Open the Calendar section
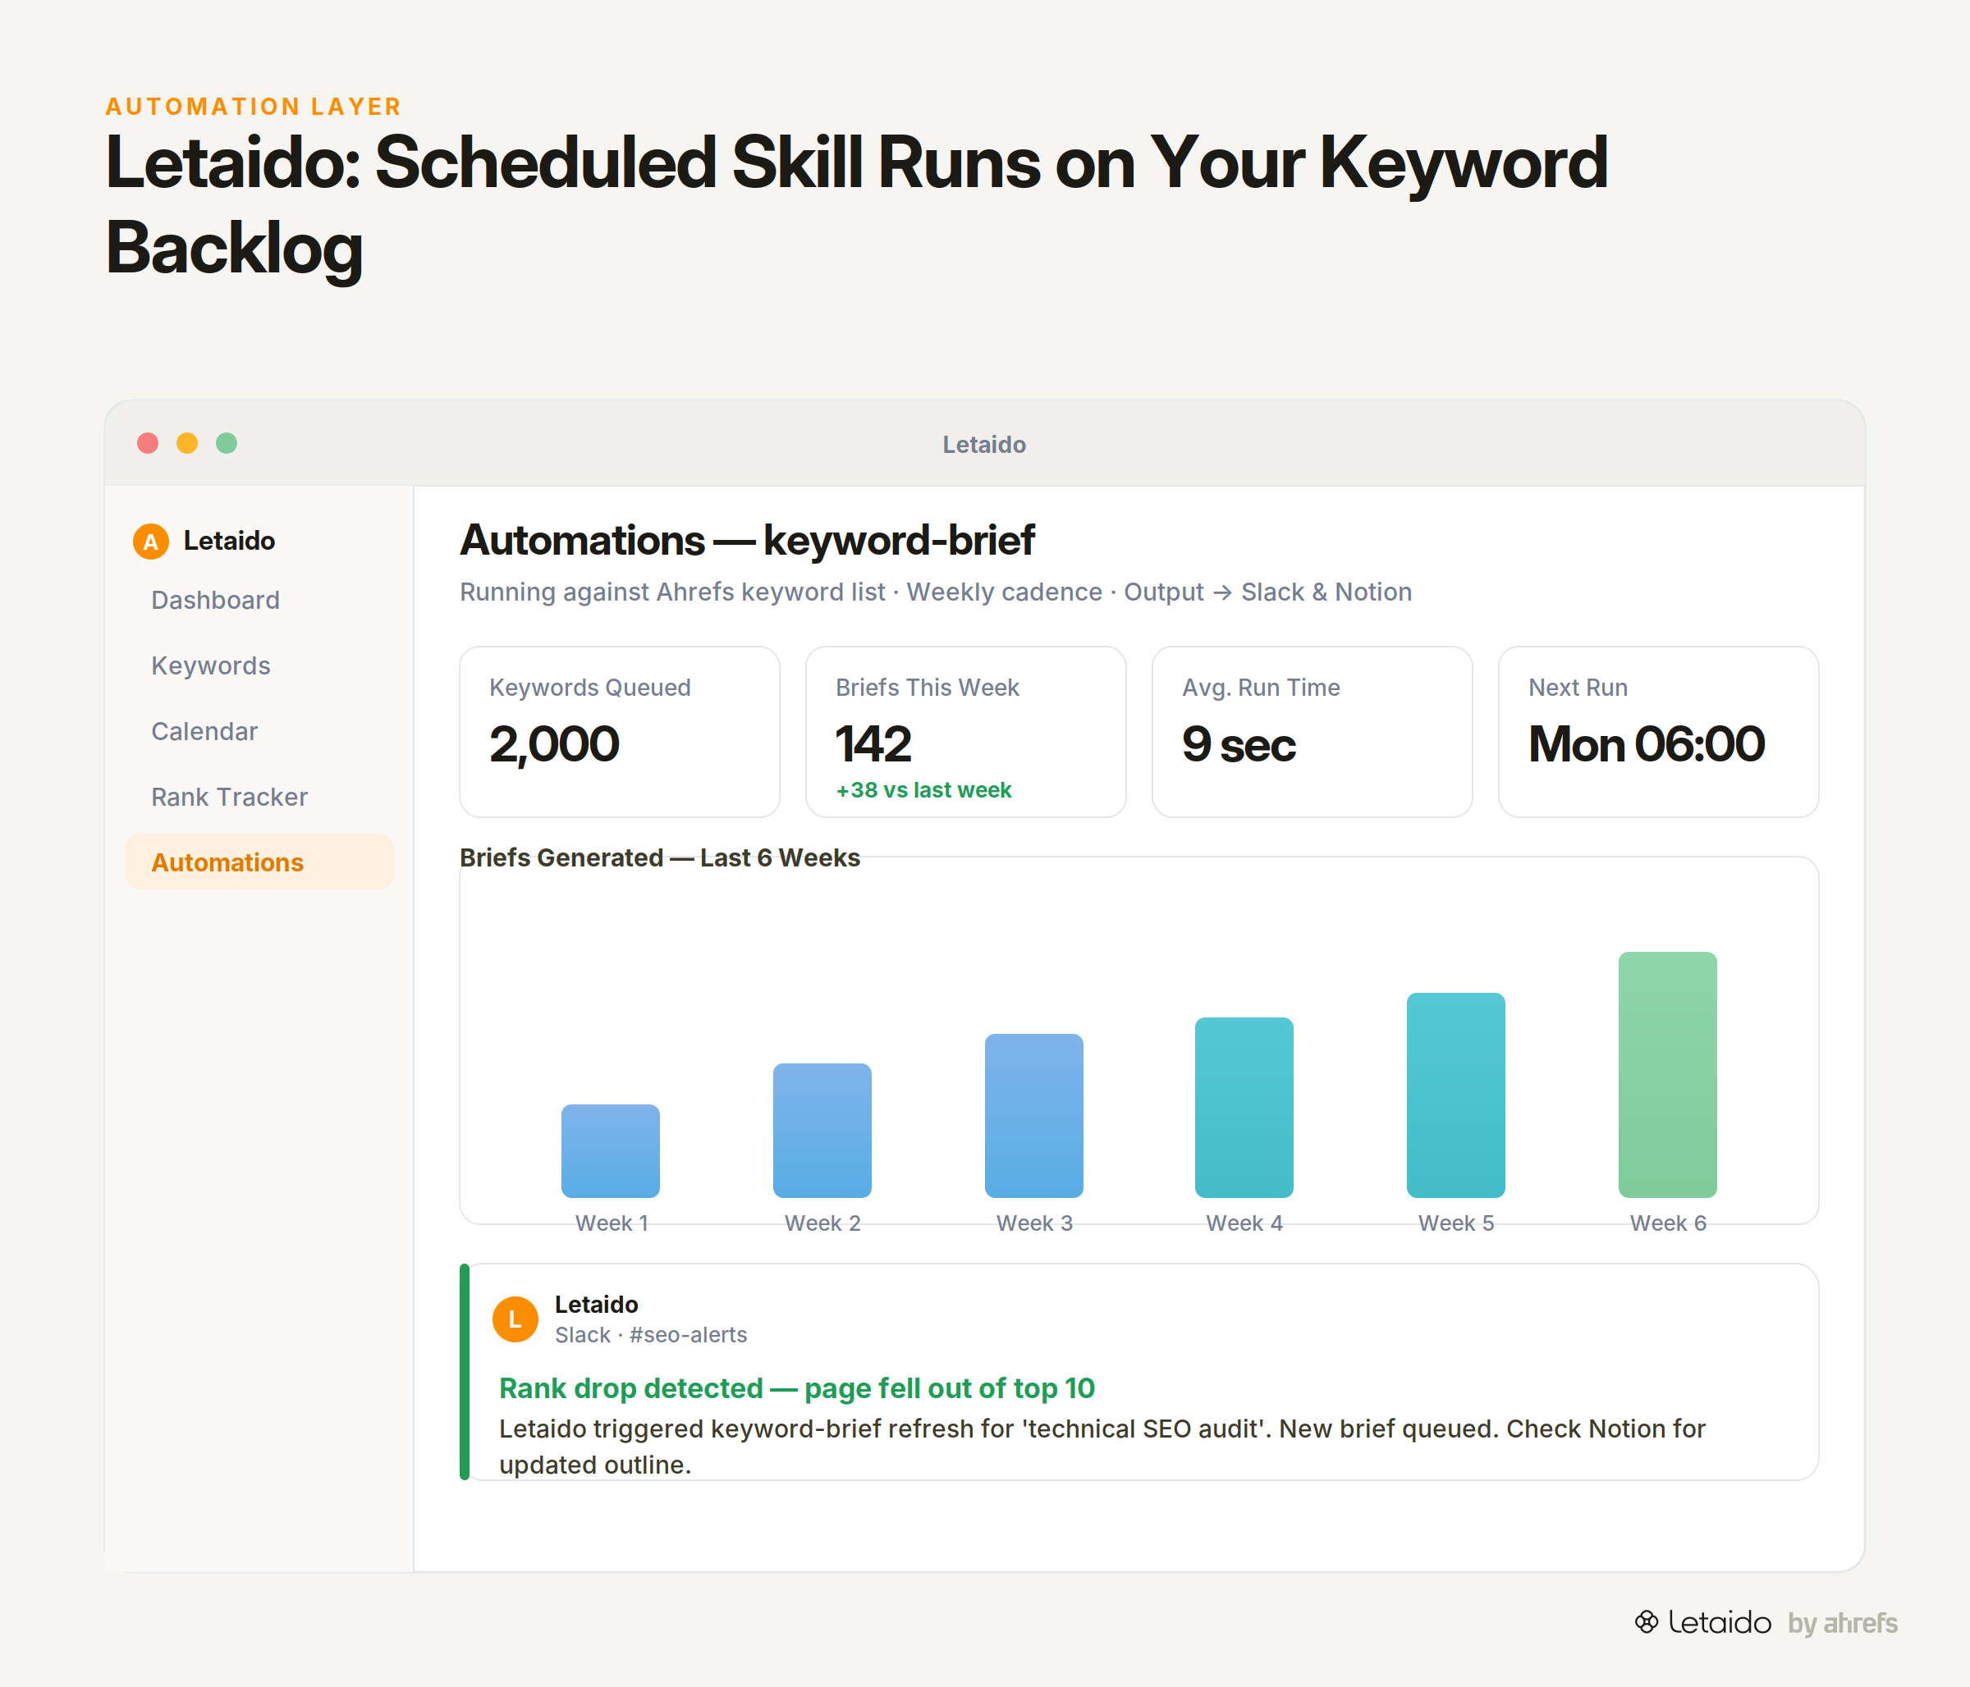Screen dimensions: 1970x1687 click(204, 731)
